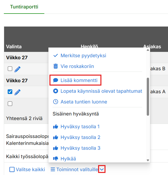The image size is (168, 175).
Task: Open the Tuntiraportti tab
Action: point(24,7)
